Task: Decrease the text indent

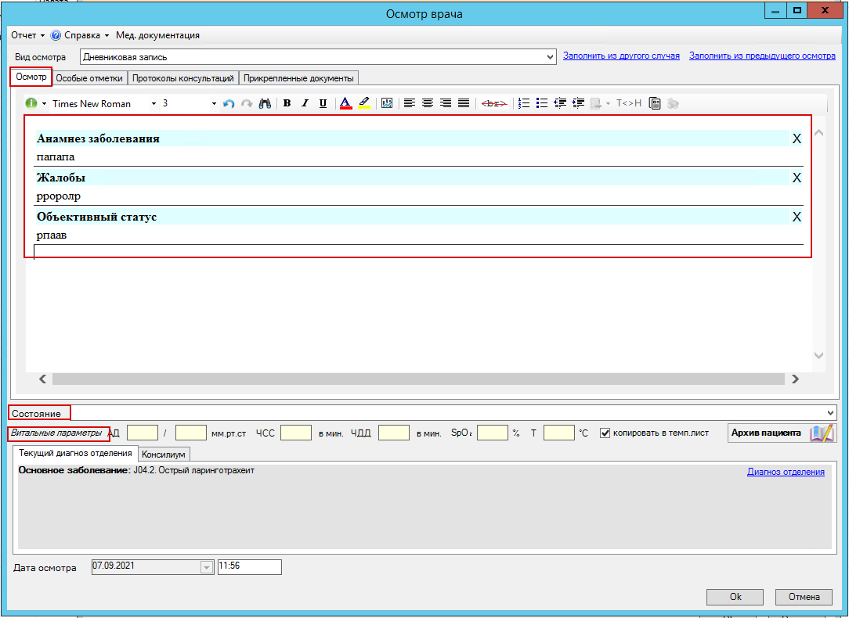Action: tap(560, 103)
